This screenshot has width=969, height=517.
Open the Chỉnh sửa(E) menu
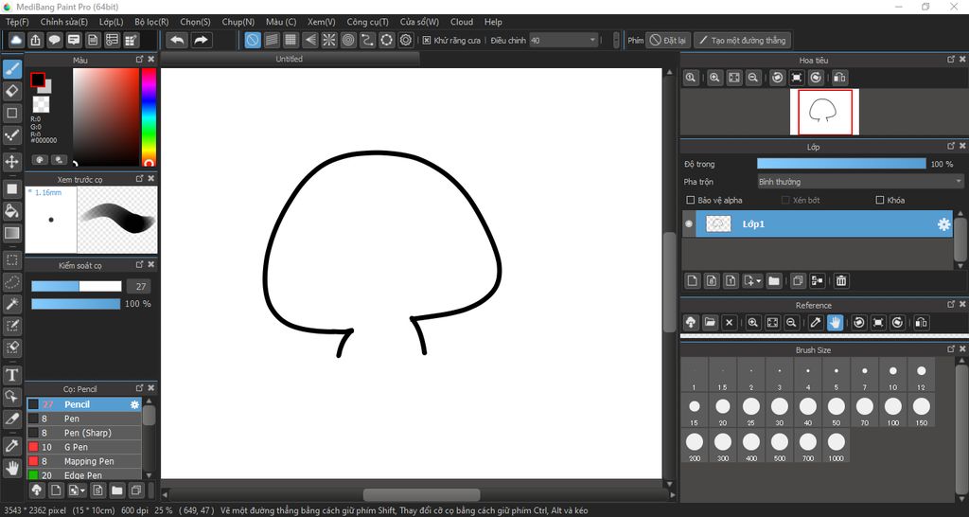point(64,22)
